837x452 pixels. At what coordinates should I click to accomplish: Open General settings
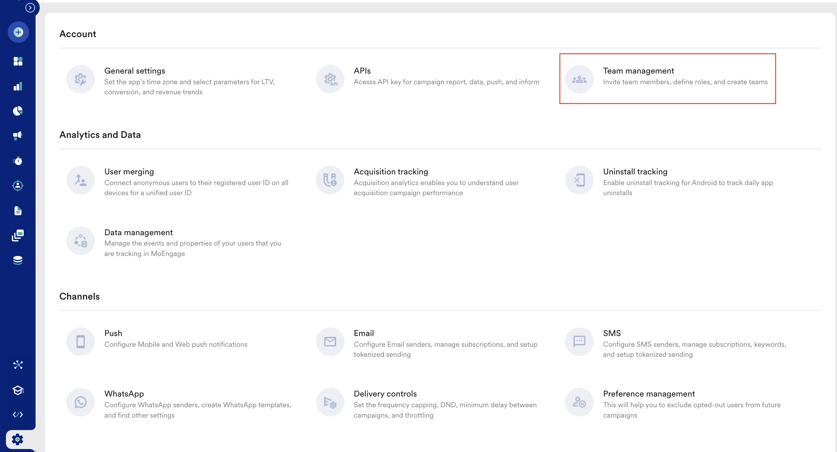tap(135, 71)
